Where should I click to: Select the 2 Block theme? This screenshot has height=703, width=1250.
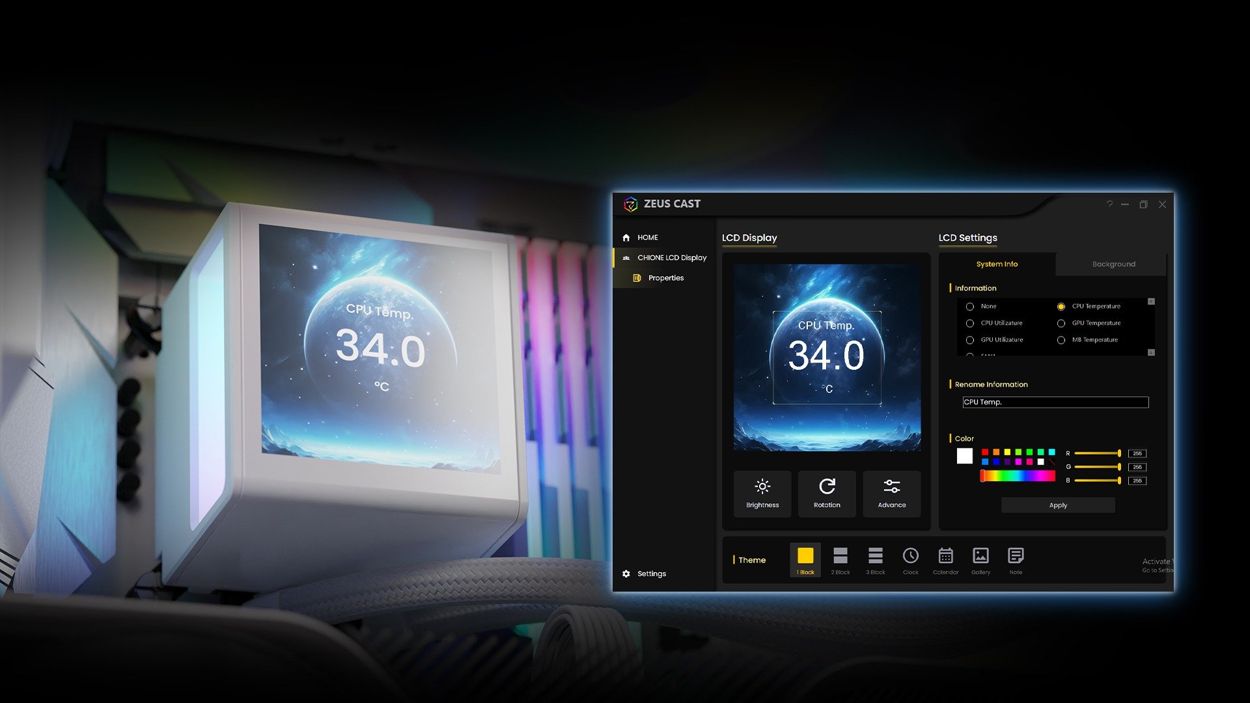tap(840, 560)
